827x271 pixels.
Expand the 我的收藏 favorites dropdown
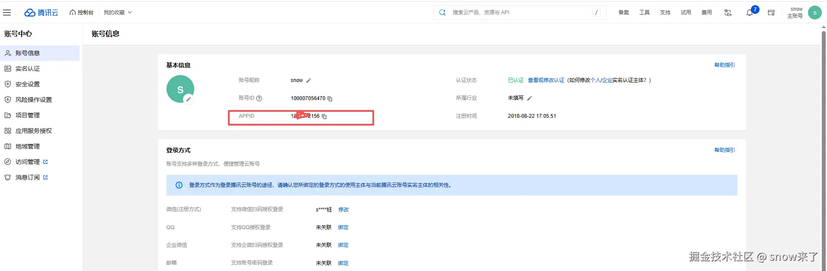[118, 13]
